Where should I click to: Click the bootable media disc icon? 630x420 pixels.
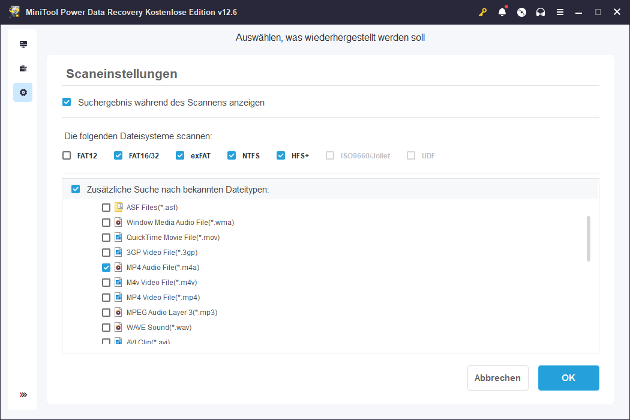coord(521,12)
